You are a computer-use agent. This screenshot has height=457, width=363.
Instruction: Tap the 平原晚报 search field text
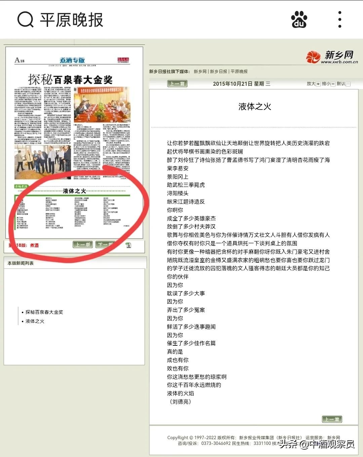72,20
